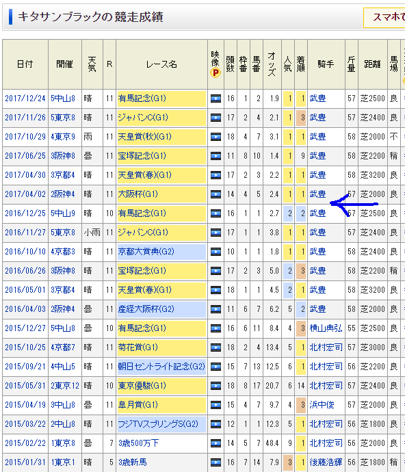Screen dimensions: 405x472
Task: Open race link ジャパンC(G1) dated 2017/11/26
Action: point(143,118)
